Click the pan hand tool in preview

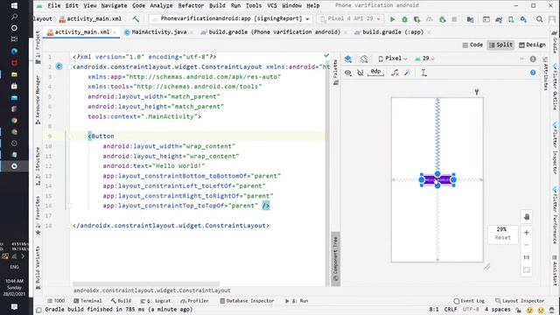pos(527,217)
